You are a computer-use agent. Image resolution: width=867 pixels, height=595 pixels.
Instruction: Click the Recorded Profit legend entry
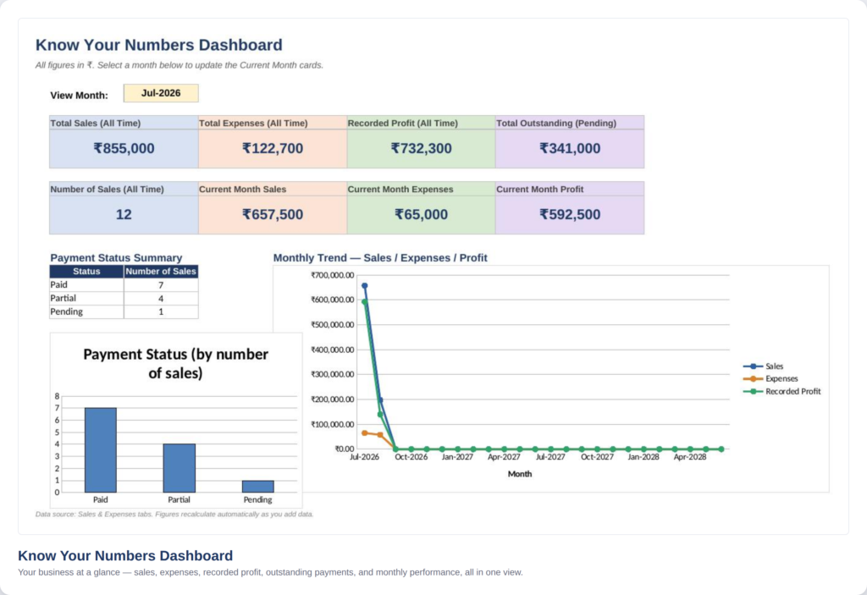(x=781, y=392)
